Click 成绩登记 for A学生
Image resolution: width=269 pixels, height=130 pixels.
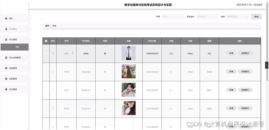(x=245, y=53)
